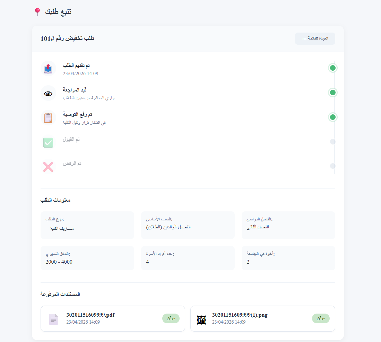The width and height of the screenshot is (381, 342).
Task: Toggle the green status dot beside تم تقديم الطلب
Action: point(332,68)
